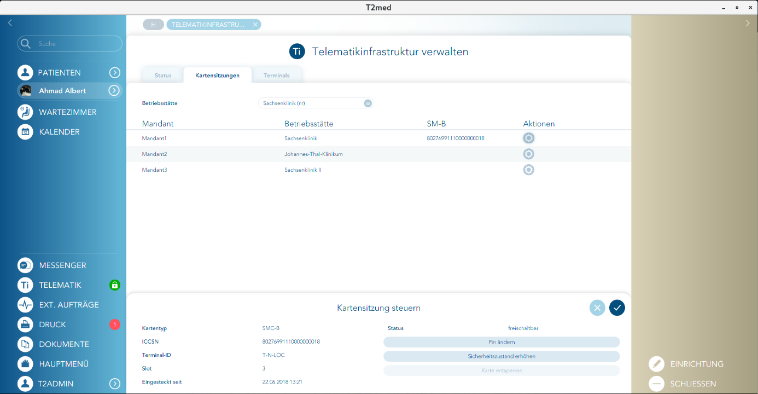Maximize the T2med window
Viewport: 758px width, 394px height.
click(x=737, y=8)
